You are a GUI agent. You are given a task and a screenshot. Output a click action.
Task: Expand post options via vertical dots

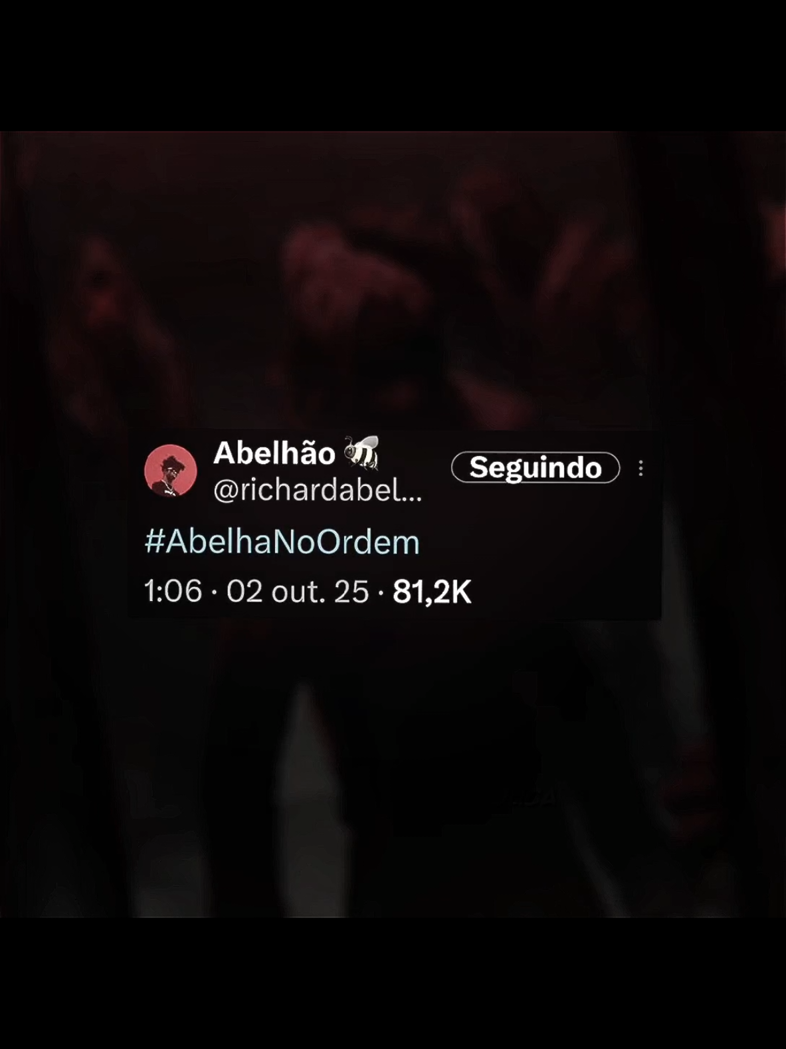[640, 468]
